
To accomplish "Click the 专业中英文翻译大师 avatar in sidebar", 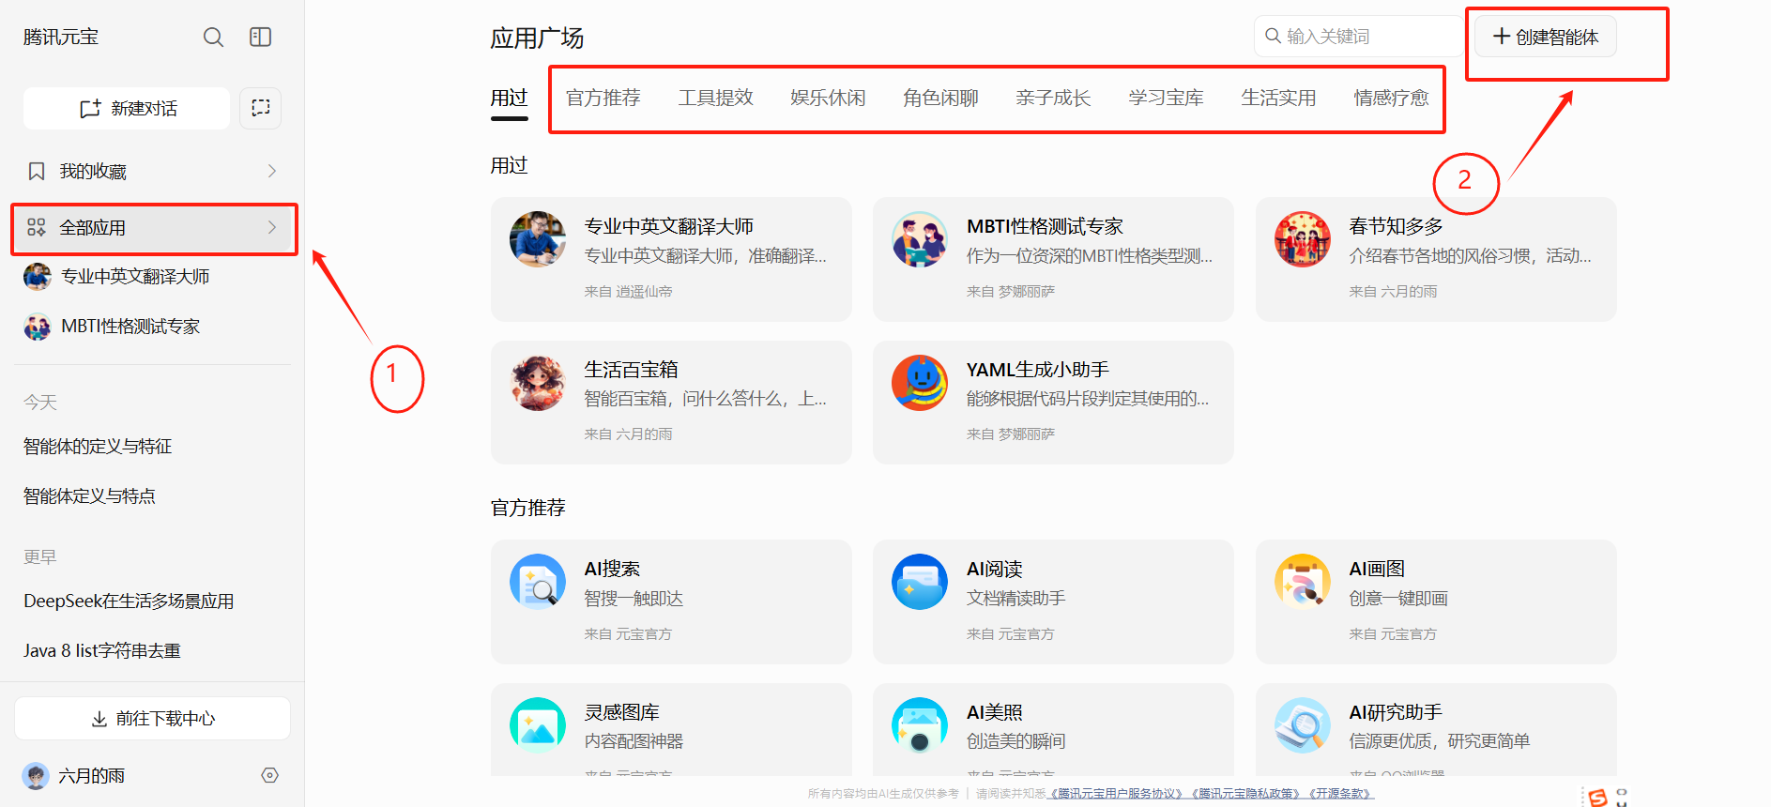I will (x=38, y=277).
